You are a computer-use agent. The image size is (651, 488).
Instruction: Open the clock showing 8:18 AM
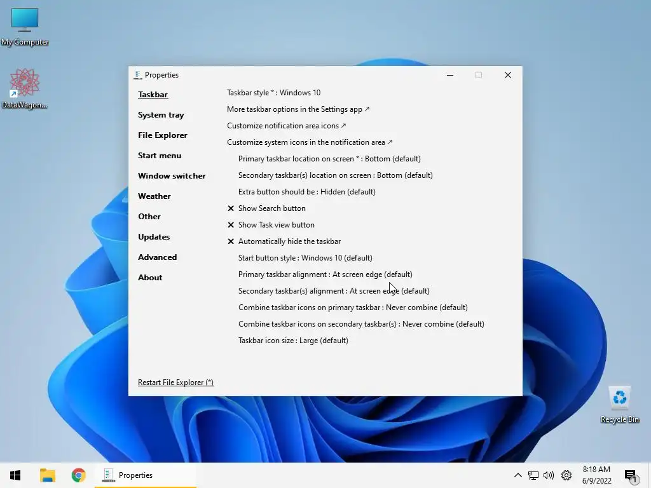596,475
